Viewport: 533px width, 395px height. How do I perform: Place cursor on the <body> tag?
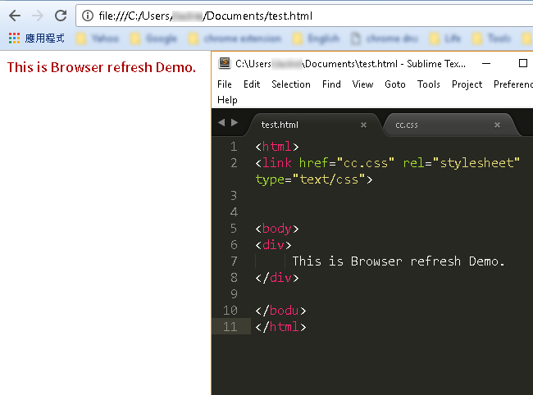click(x=277, y=229)
